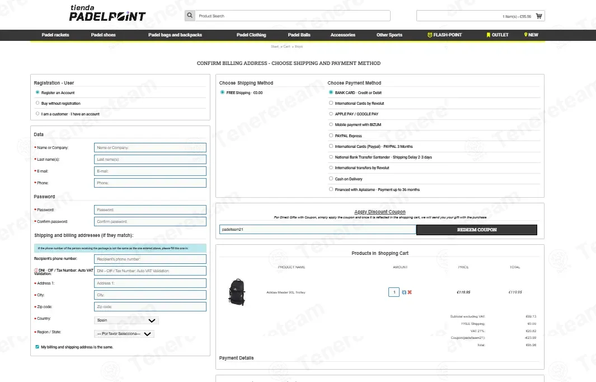Screen dimensions: 596x382
Task: Click the E-mail input field
Action: 150,171
